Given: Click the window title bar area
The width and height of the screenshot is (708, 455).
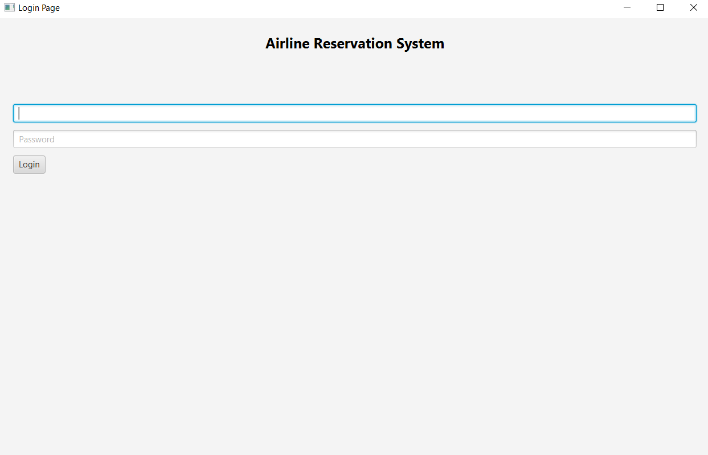Looking at the screenshot, I should click(342, 7).
